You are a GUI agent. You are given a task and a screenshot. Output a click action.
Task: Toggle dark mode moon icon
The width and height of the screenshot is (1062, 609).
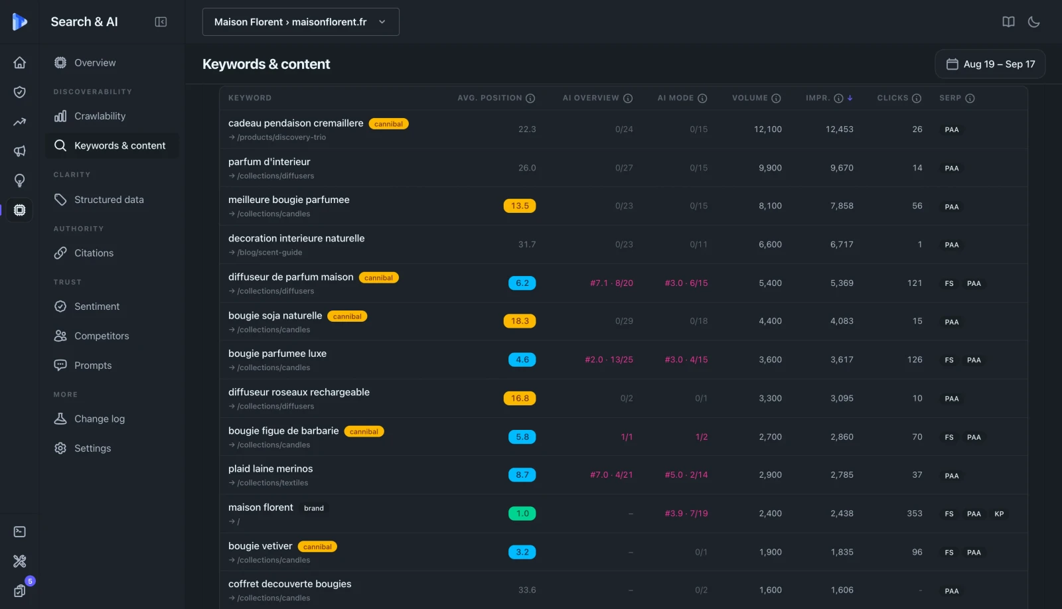pos(1033,22)
